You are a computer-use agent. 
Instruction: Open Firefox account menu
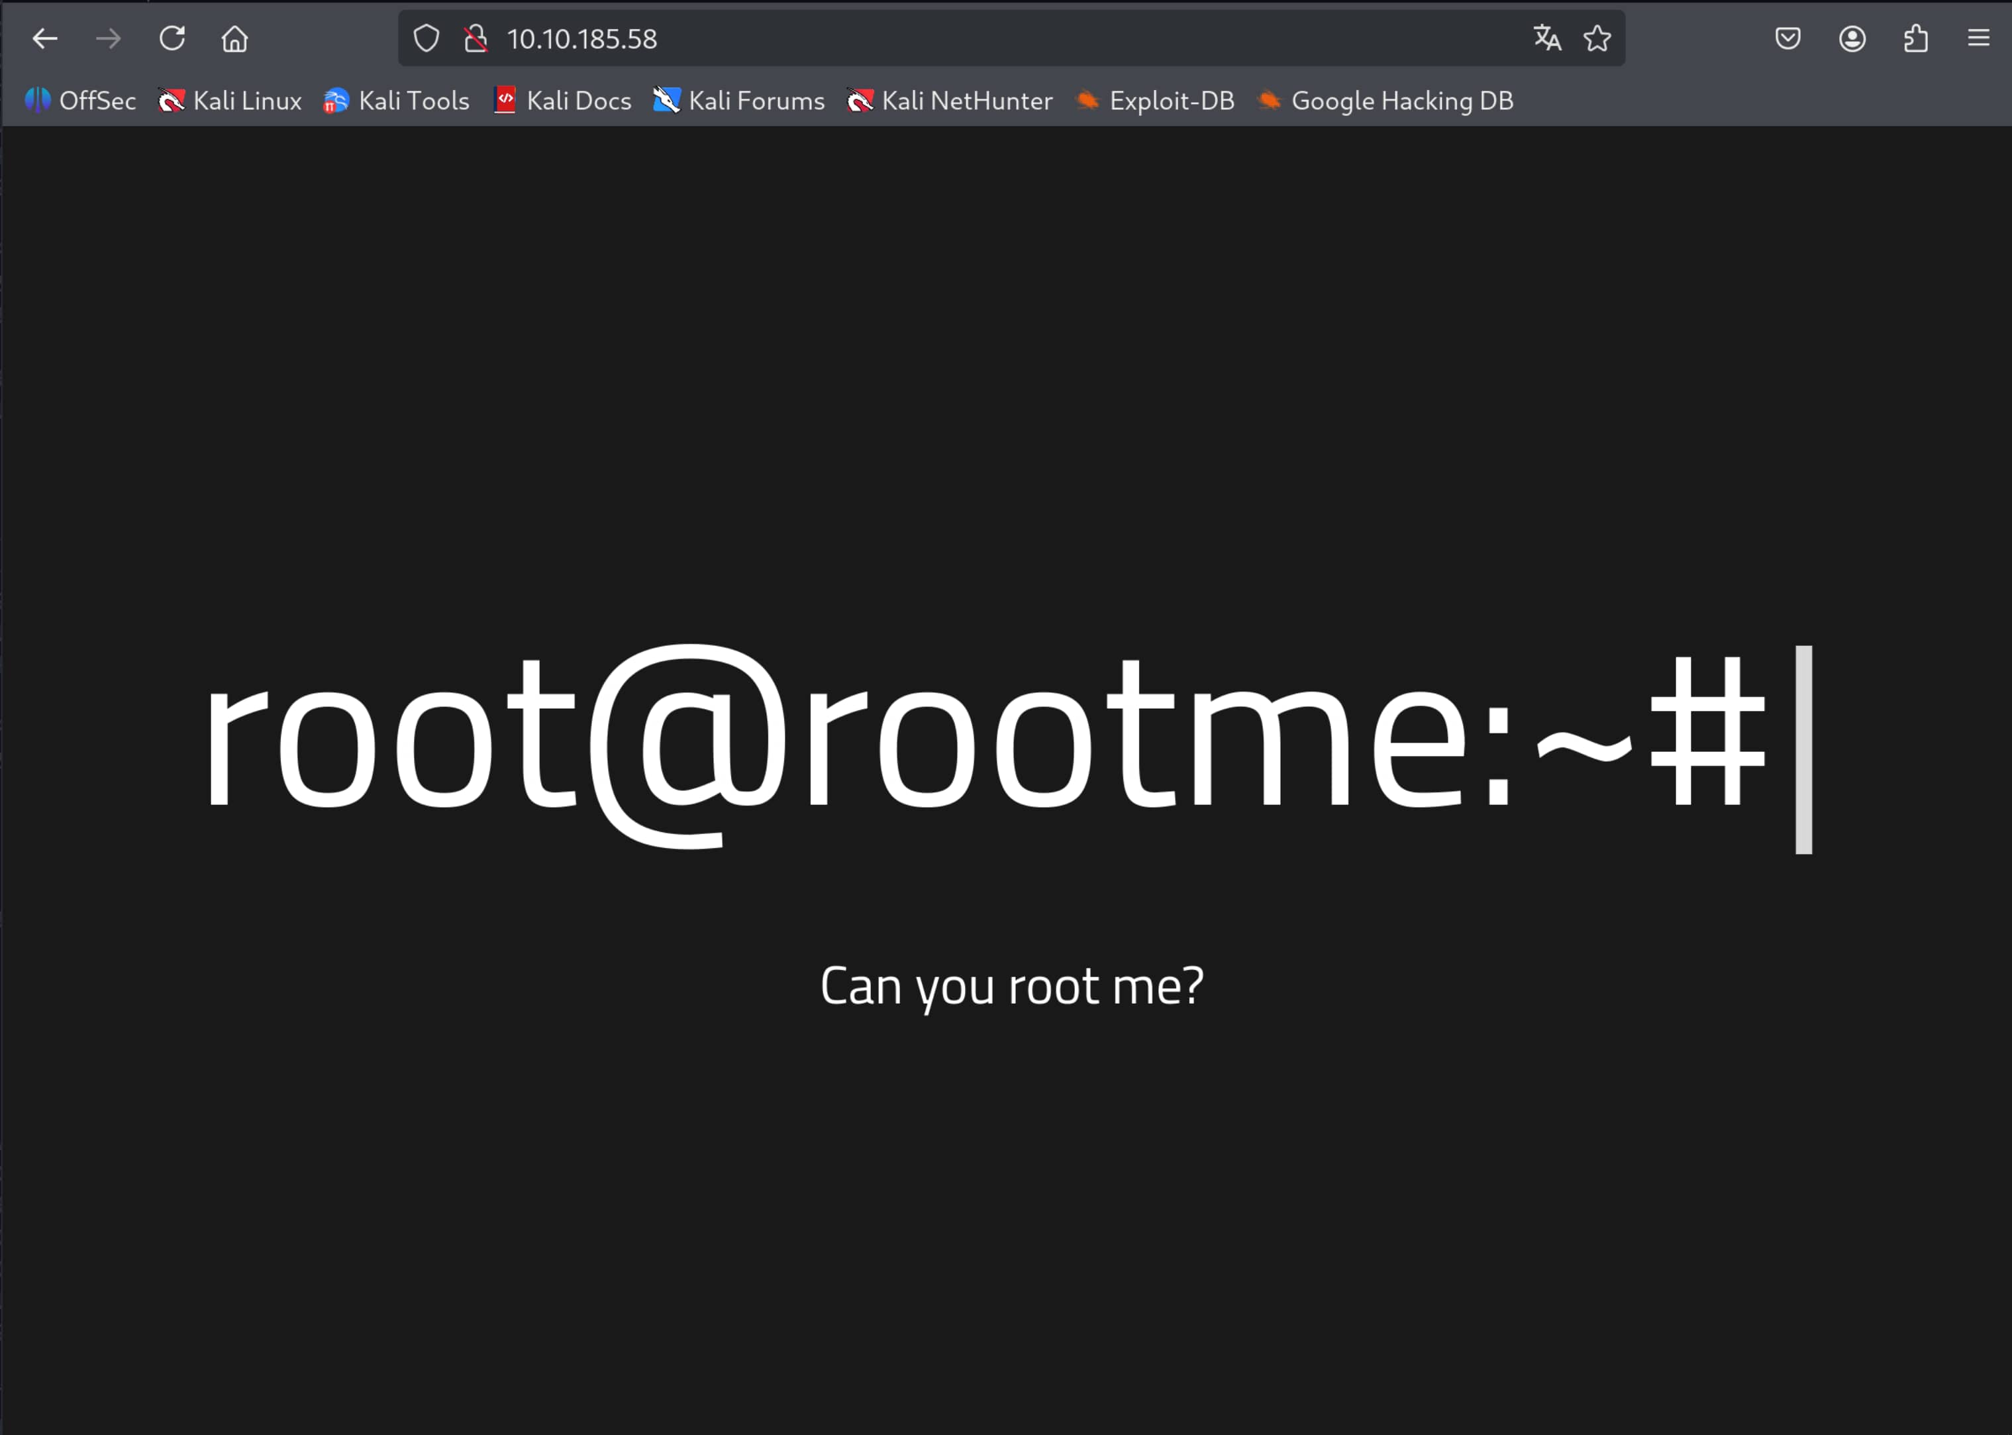tap(1852, 39)
